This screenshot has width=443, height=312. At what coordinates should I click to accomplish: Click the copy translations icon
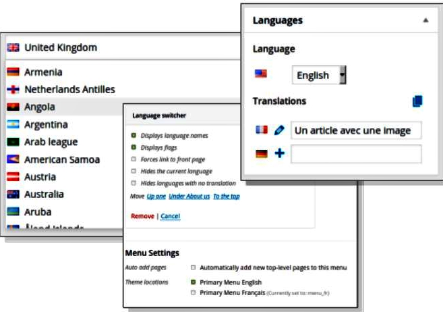(x=417, y=101)
